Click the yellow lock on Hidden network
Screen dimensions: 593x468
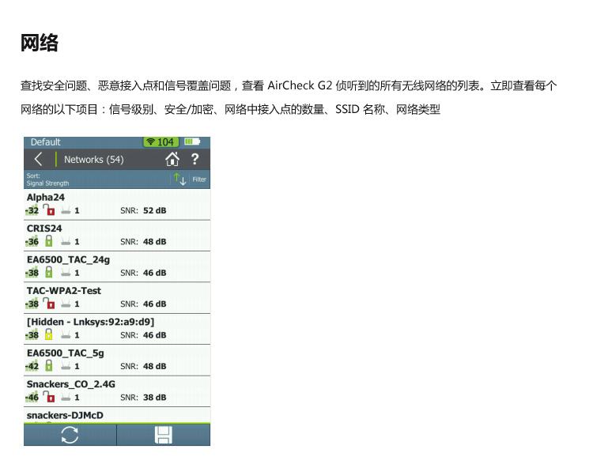tap(49, 334)
